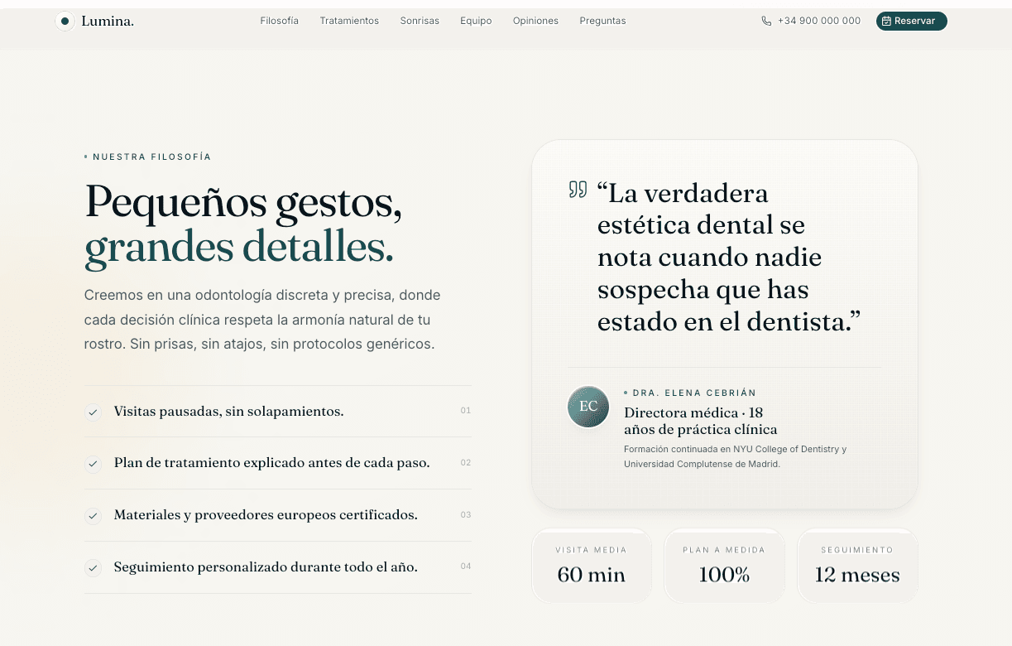Screen dimensions: 1012x646
Task: Click 'Seguimiento personalizado durante todo el año.'
Action: 266,567
